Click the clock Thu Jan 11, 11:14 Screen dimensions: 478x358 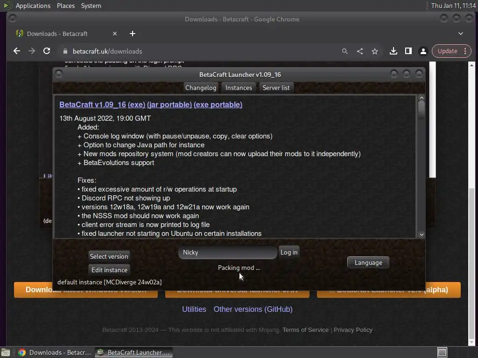(x=453, y=6)
